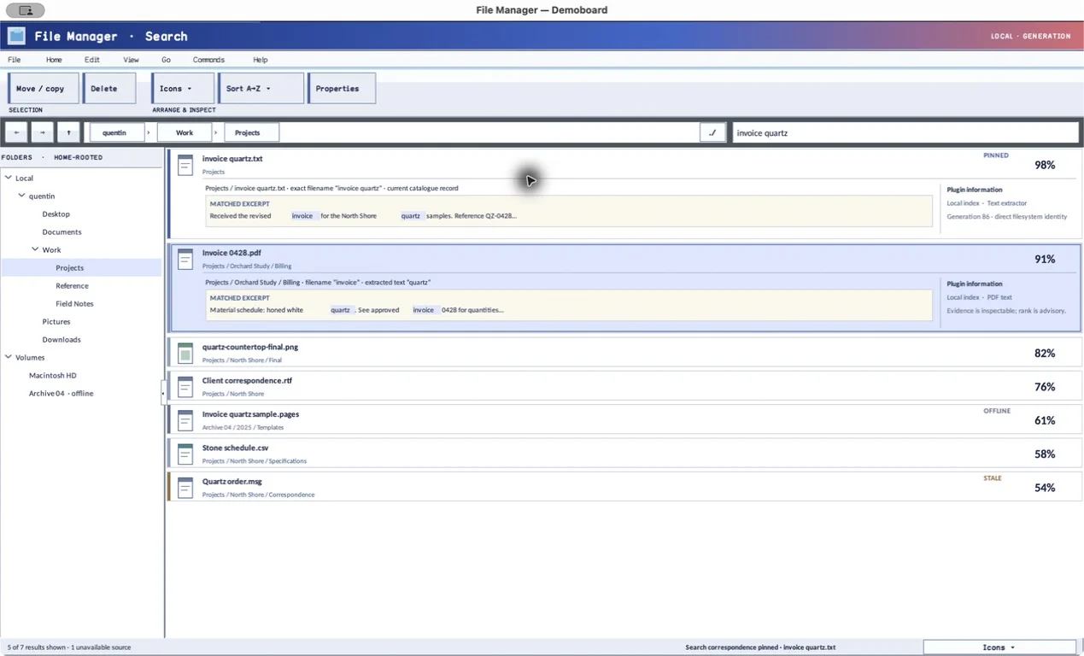Collapse the Local tree node
The height and width of the screenshot is (656, 1084).
pyautogui.click(x=9, y=178)
